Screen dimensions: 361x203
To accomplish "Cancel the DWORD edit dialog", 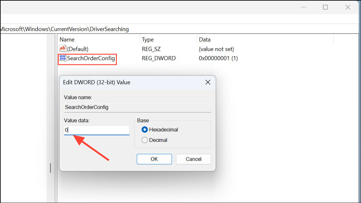I will click(193, 159).
